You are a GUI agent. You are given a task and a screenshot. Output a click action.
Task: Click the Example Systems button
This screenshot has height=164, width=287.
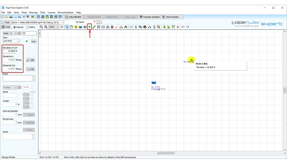pyautogui.click(x=149, y=17)
